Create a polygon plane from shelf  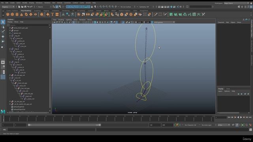coord(31,15)
